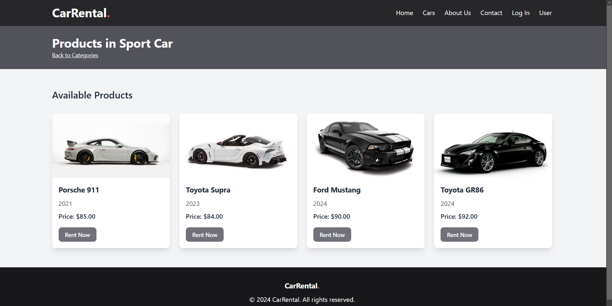Click the page vertical scrollbar
This screenshot has height=306, width=612.
click(609, 153)
